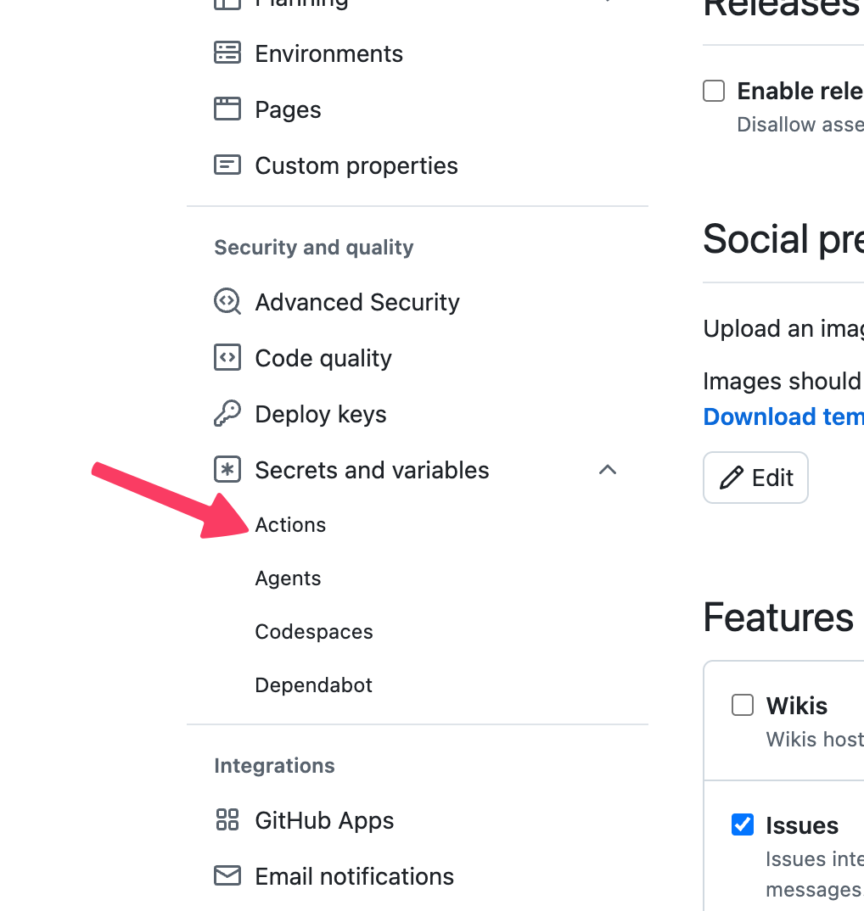Select Codespaces in the secrets submenu
This screenshot has width=864, height=911.
(x=314, y=632)
